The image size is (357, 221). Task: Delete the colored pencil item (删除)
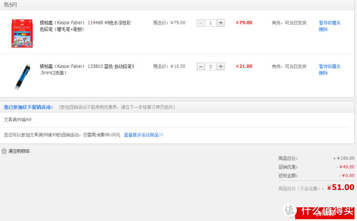coord(323,29)
